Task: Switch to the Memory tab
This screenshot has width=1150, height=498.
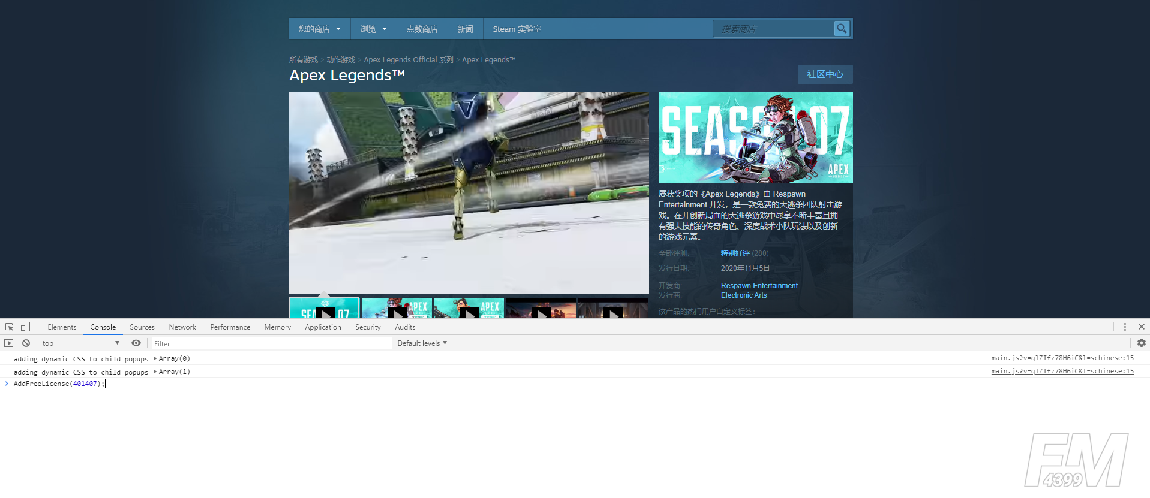Action: click(x=278, y=327)
